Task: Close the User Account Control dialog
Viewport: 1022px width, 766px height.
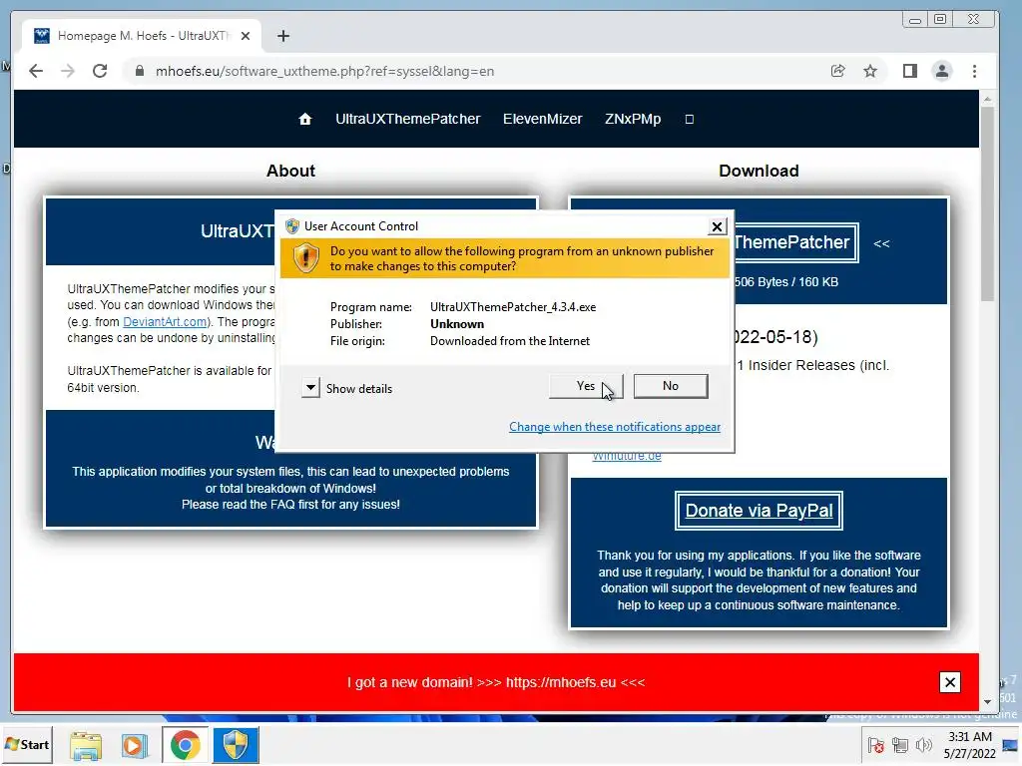Action: coord(717,226)
